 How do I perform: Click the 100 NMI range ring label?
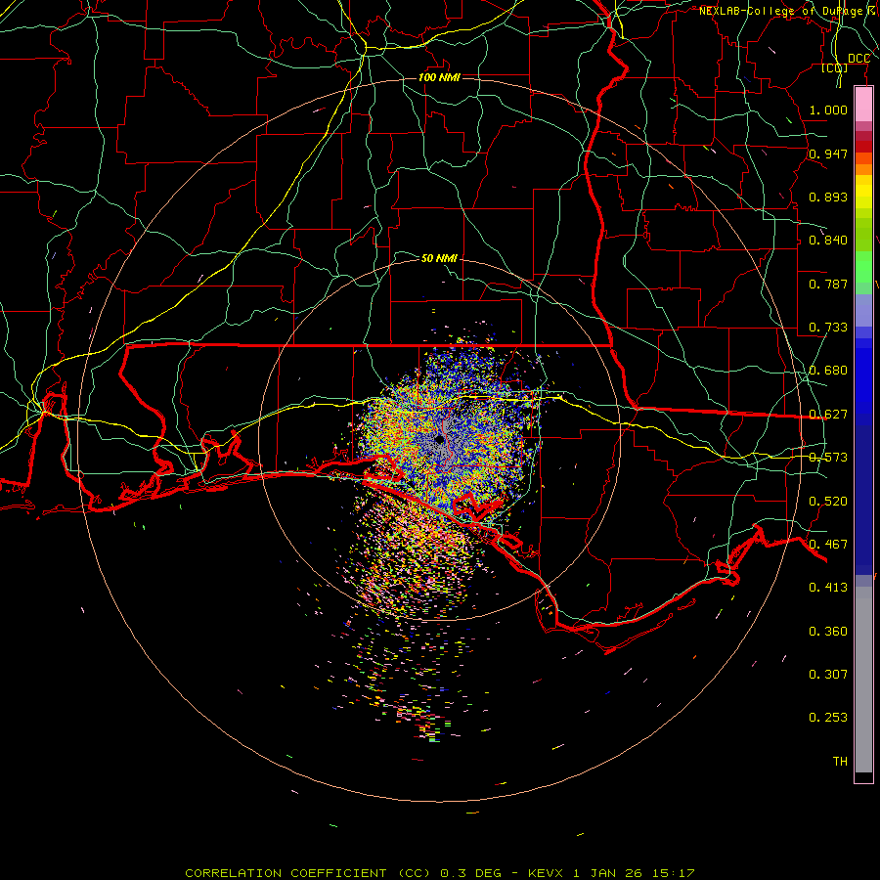click(439, 77)
